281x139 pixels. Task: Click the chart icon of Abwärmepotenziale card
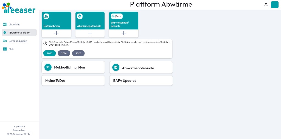116,67
